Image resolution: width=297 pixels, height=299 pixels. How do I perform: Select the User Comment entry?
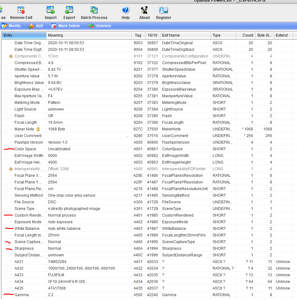pyautogui.click(x=28, y=136)
